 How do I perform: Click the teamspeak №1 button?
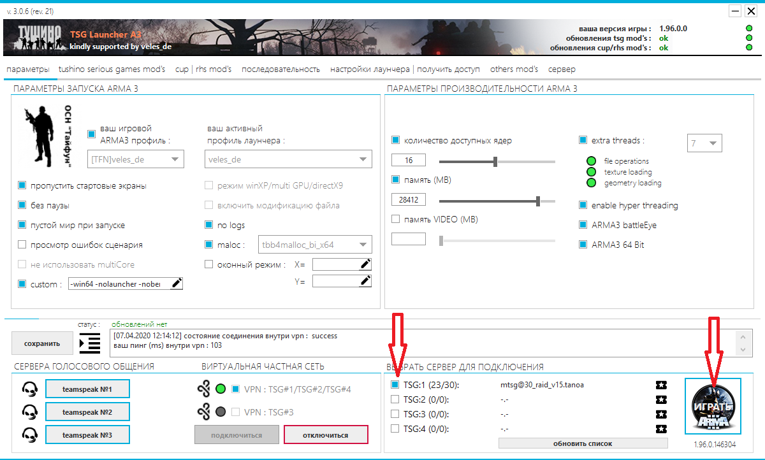[87, 389]
